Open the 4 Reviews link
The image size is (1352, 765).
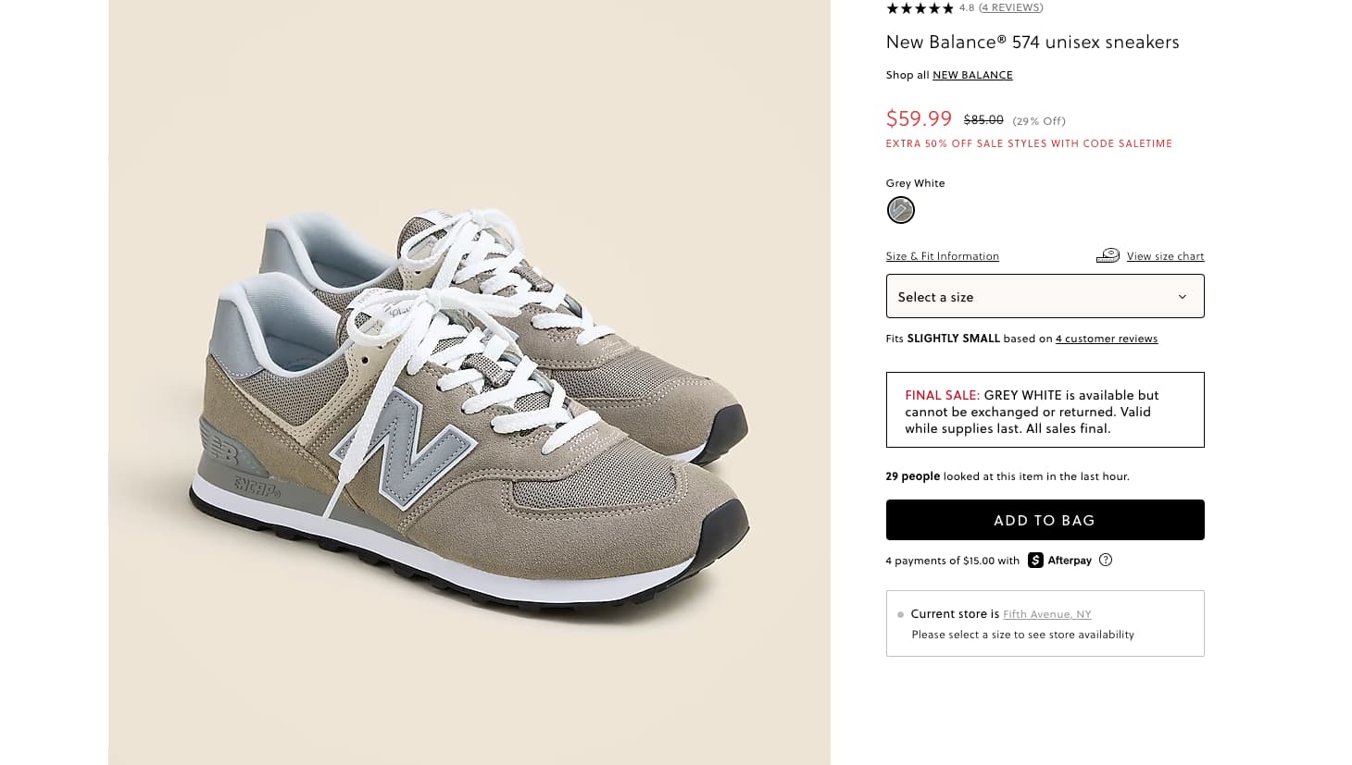coord(1010,8)
